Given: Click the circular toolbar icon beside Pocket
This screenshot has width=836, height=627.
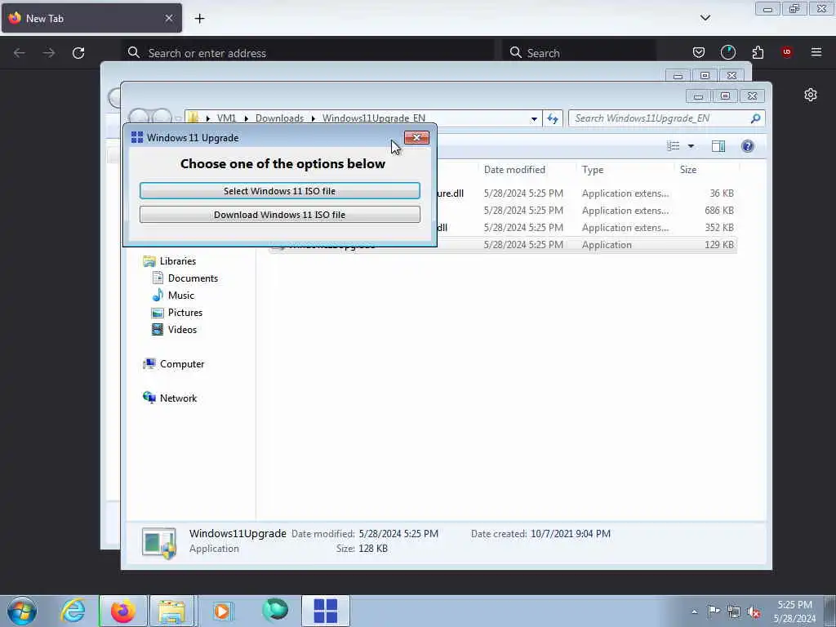Looking at the screenshot, I should click(727, 52).
